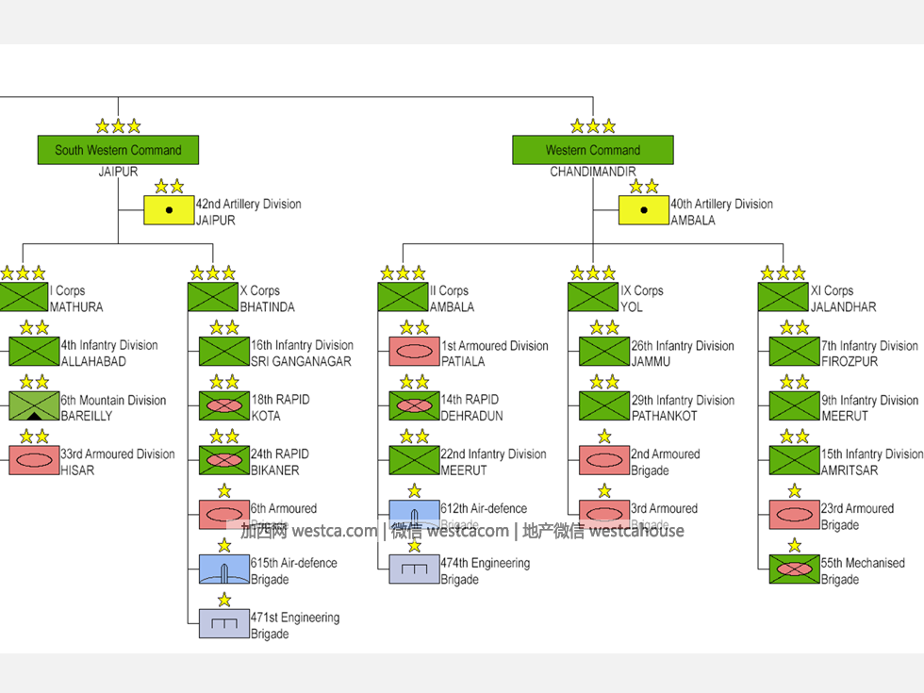Screen dimensions: 924x693
Task: Click the Western Command box
Action: pyautogui.click(x=593, y=150)
